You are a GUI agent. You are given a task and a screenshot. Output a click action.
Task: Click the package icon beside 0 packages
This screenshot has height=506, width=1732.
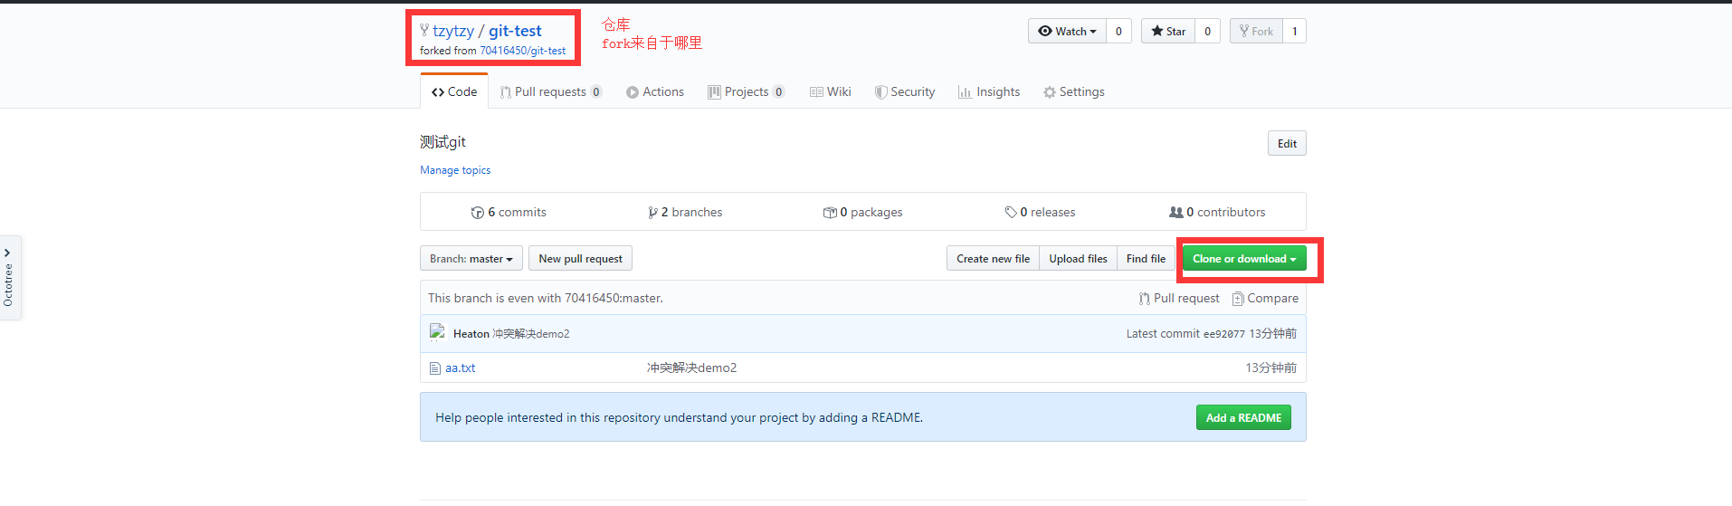click(x=830, y=213)
